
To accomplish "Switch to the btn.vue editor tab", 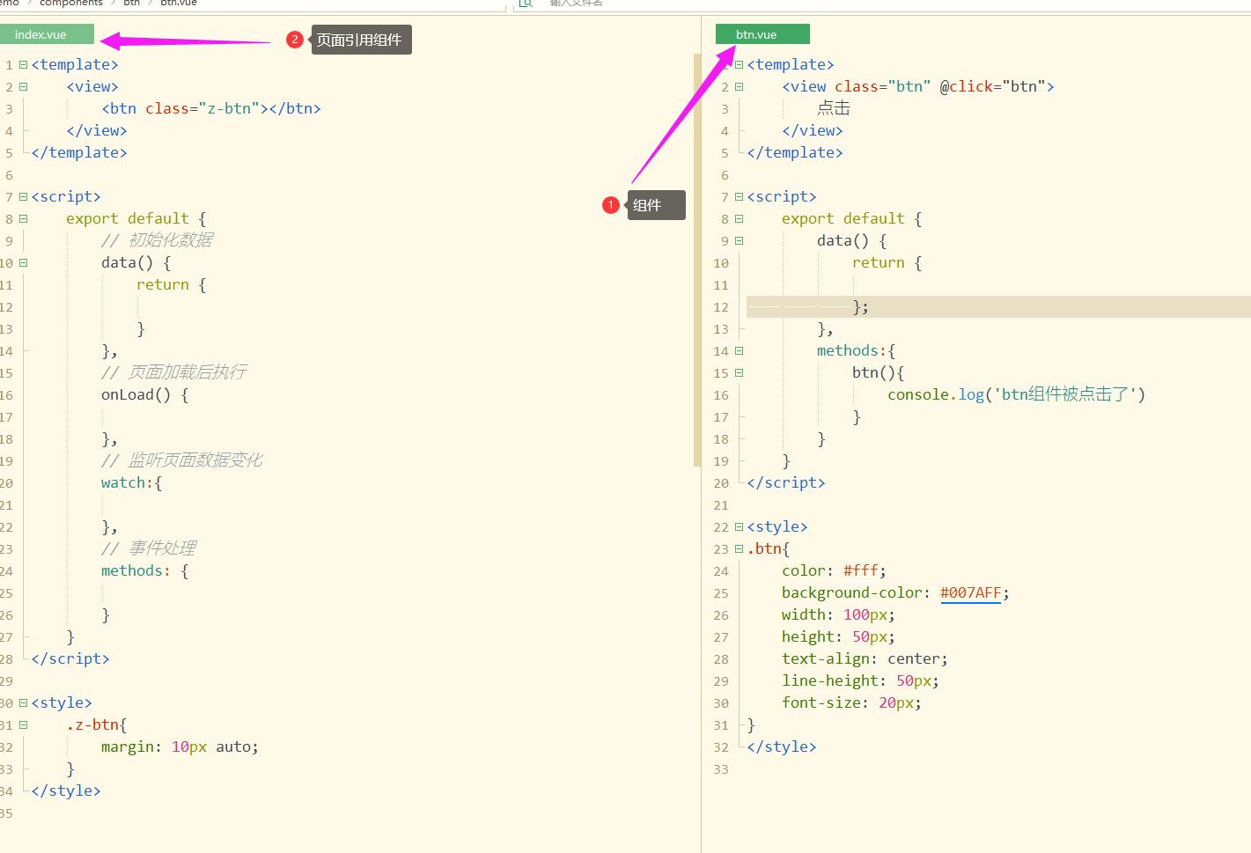I will tap(762, 34).
